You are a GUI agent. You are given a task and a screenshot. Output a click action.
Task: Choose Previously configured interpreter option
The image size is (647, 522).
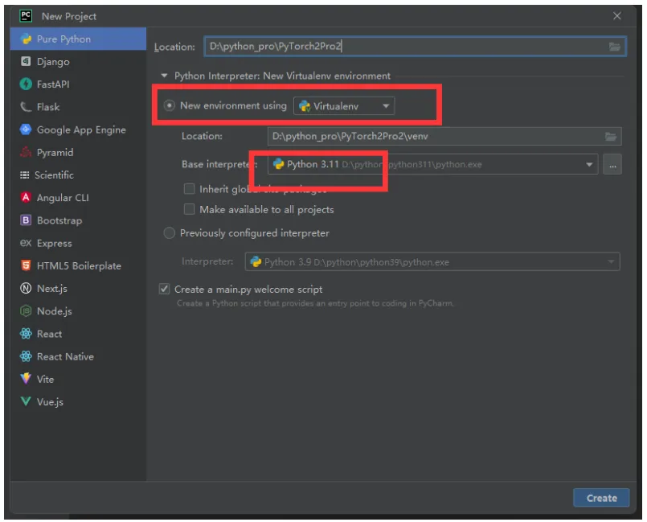(169, 233)
